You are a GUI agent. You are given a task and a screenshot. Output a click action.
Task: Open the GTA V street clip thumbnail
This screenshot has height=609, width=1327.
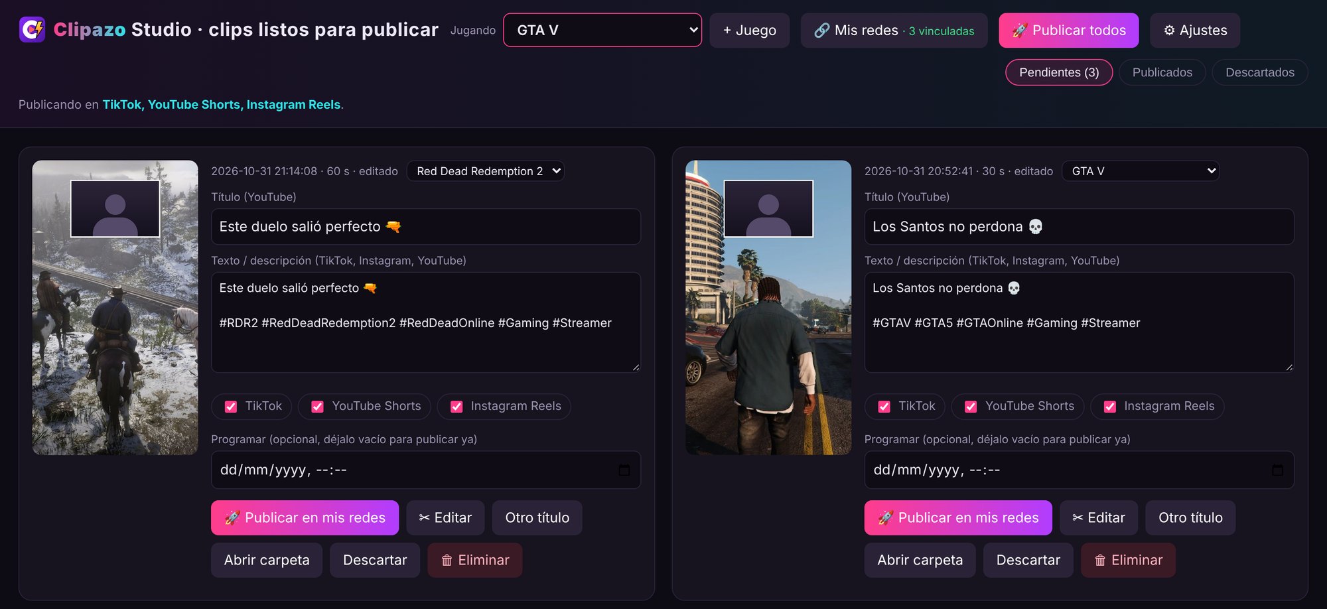[x=768, y=308]
